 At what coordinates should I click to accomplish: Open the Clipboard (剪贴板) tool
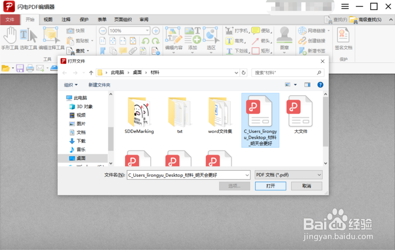coord(80,41)
